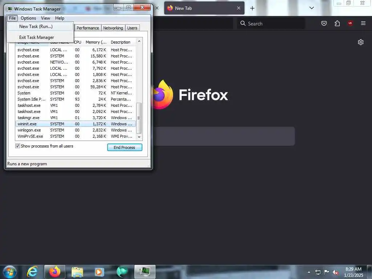The height and width of the screenshot is (279, 372).
Task: Select the System process row
Action: point(76,93)
